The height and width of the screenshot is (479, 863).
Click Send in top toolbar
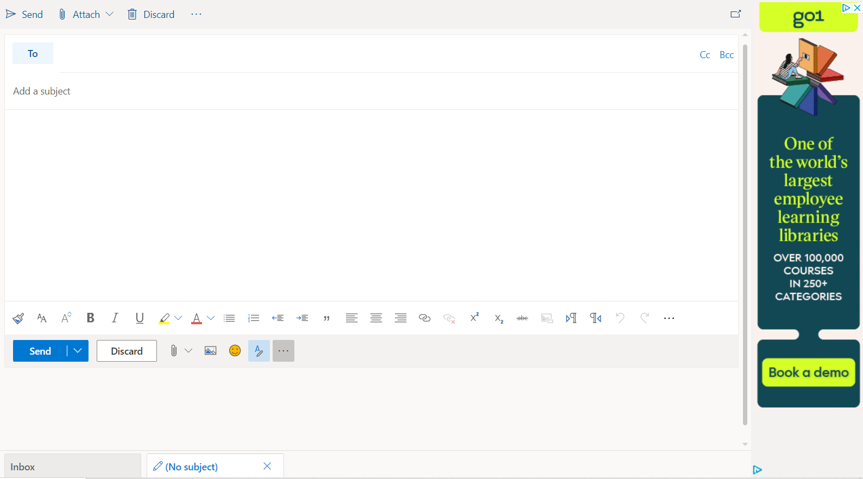[x=24, y=15]
